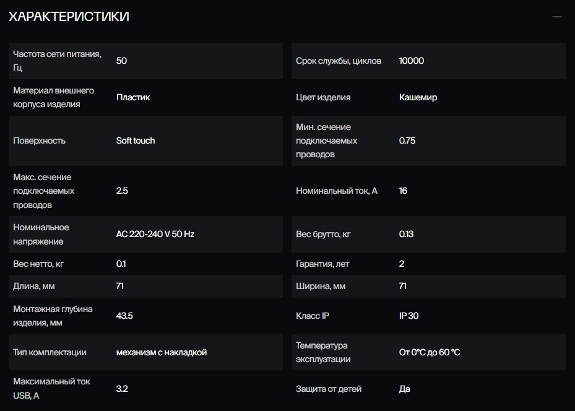The width and height of the screenshot is (575, 411).
Task: Click the Защита от детей label
Action: point(329,389)
